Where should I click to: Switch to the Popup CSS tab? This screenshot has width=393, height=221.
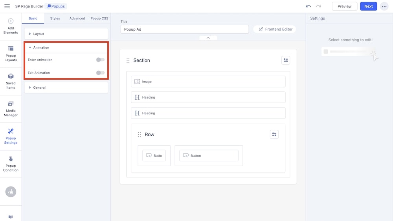point(99,18)
